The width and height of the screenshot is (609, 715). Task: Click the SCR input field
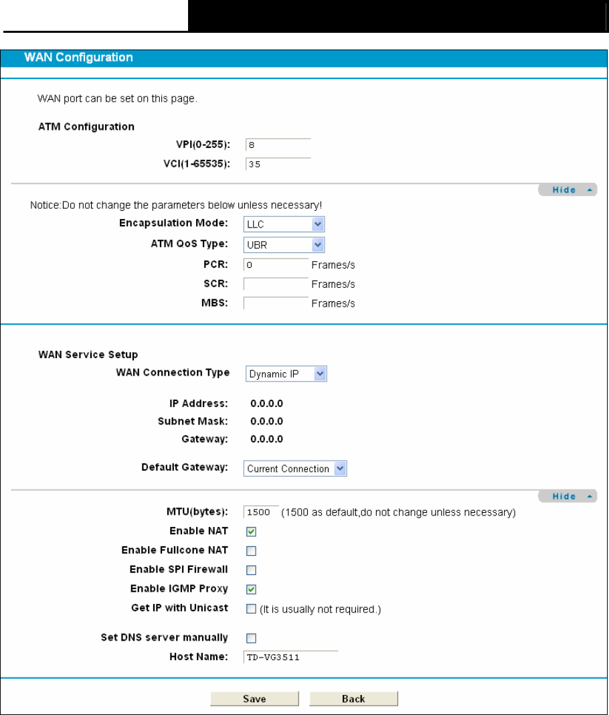coord(276,284)
